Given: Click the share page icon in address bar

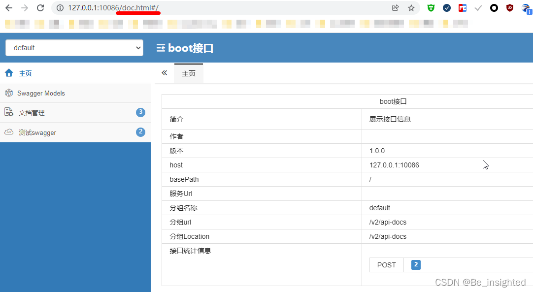Looking at the screenshot, I should (x=396, y=8).
